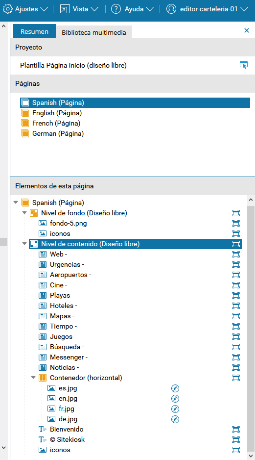Collapse the Spanish (Página) tree node
The height and width of the screenshot is (460, 255).
[16, 203]
